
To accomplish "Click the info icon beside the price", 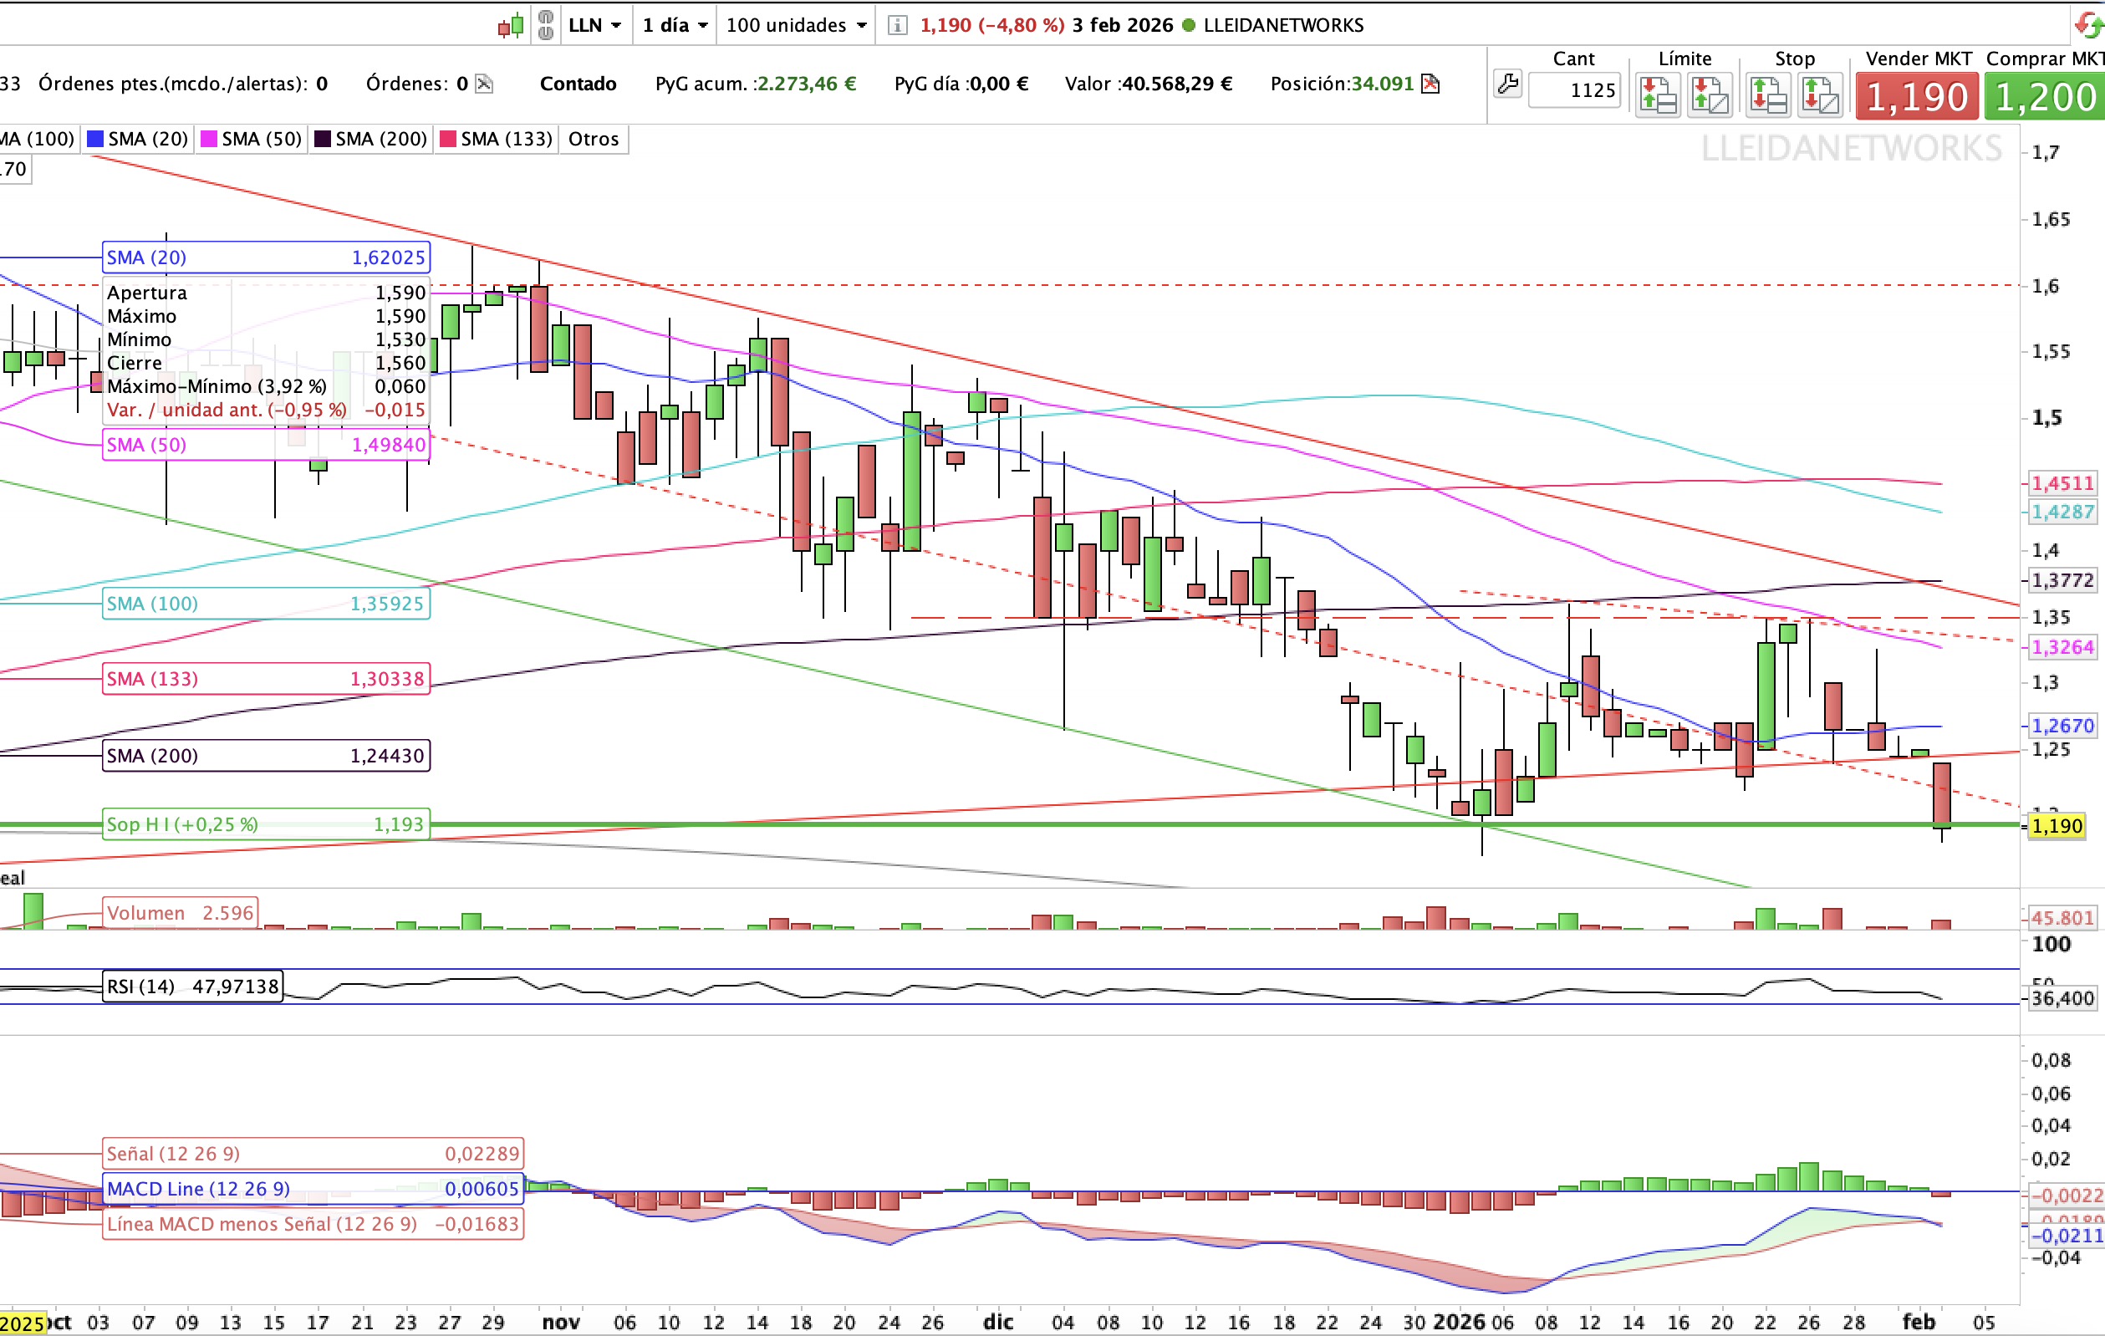I will coord(896,25).
